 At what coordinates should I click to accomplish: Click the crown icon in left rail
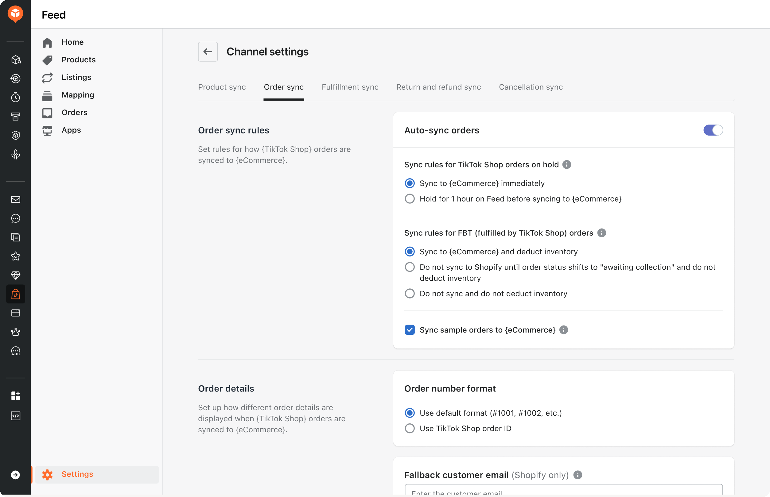pyautogui.click(x=15, y=332)
